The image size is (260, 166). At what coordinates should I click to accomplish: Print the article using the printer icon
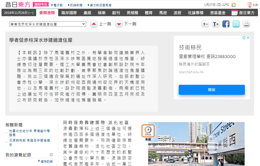tap(246, 24)
